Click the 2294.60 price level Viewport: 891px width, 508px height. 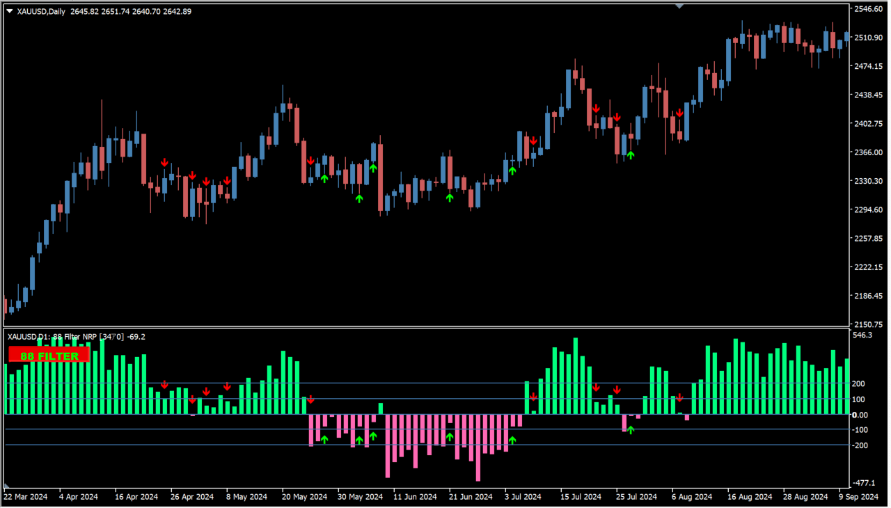(x=869, y=210)
